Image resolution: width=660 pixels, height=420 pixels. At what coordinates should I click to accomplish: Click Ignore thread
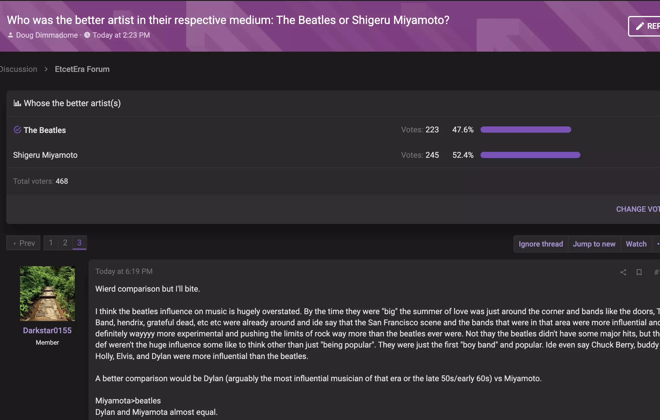[541, 244]
